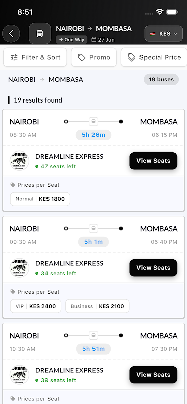
Task: Tap the One Way trip badge
Action: tap(71, 40)
